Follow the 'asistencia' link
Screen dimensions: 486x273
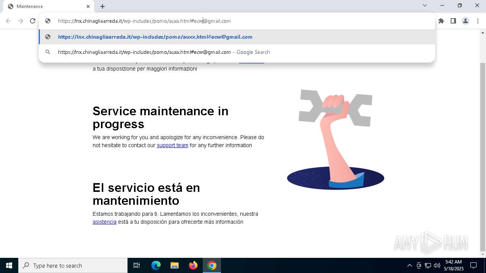(x=104, y=222)
